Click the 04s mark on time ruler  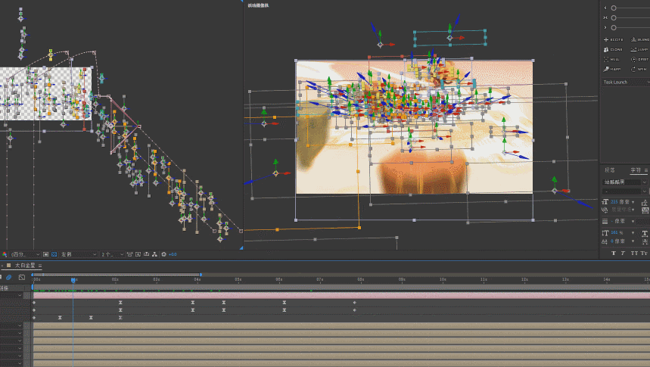(197, 279)
